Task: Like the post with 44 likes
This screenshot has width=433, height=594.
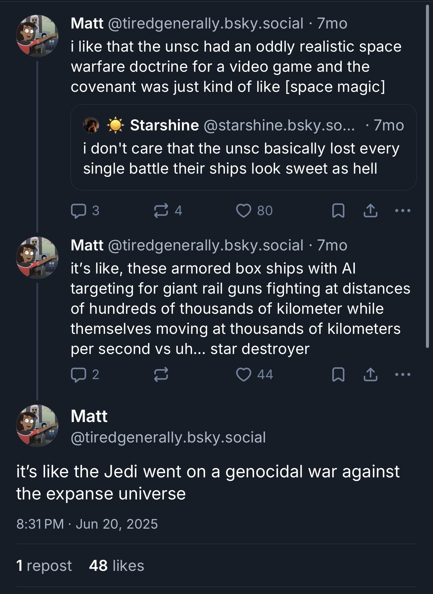Action: point(244,374)
